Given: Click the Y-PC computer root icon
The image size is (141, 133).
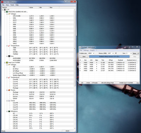Looking at the screenshot, I should point(5,9).
